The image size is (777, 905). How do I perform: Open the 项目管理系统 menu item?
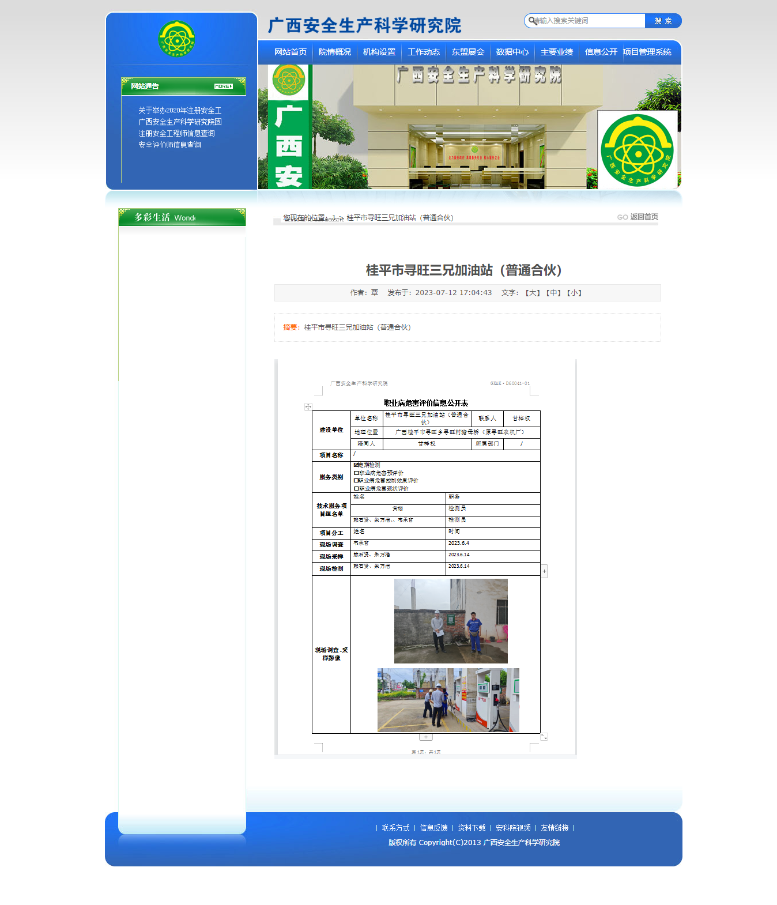pos(647,52)
